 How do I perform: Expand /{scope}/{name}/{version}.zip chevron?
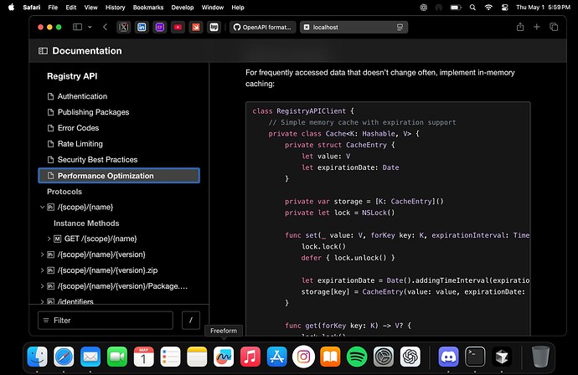point(42,270)
